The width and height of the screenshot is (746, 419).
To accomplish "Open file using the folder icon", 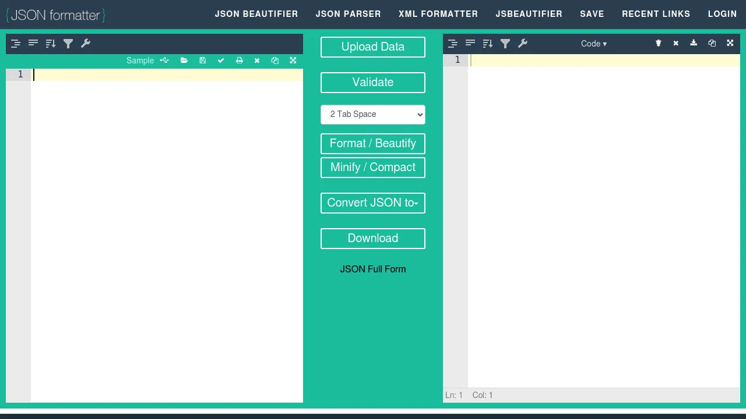I will click(184, 61).
